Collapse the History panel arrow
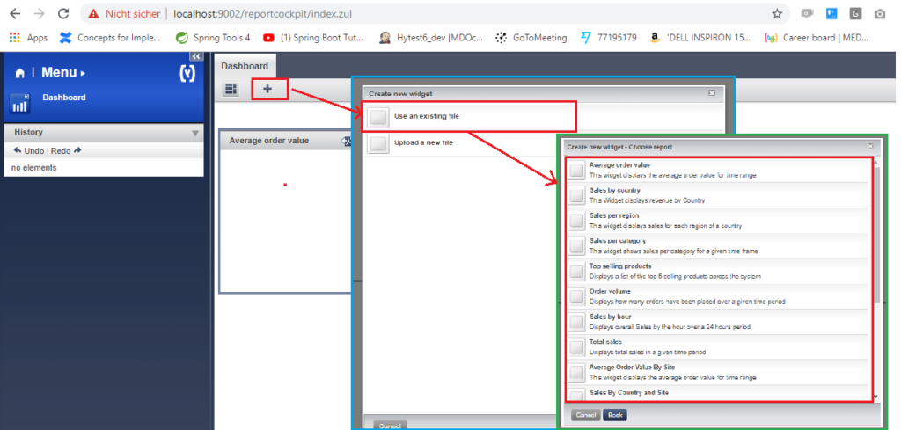Image resolution: width=901 pixels, height=430 pixels. [195, 133]
